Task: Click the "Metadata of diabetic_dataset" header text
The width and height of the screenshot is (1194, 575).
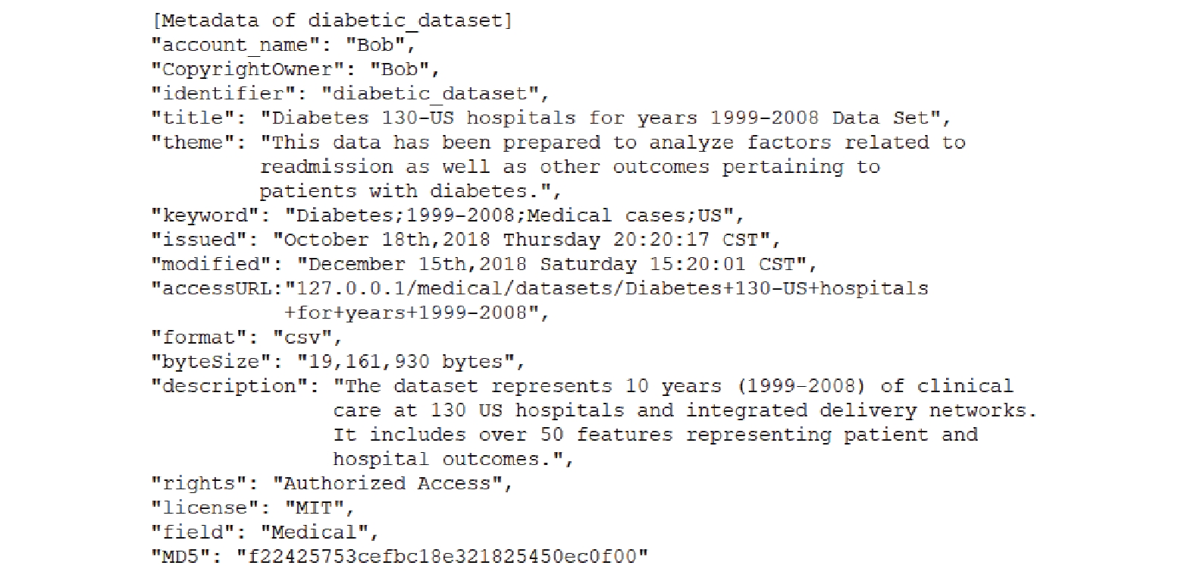Action: click(333, 20)
